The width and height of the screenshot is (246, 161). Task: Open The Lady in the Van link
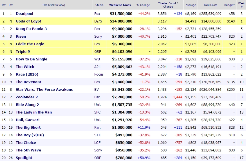click(x=34, y=112)
